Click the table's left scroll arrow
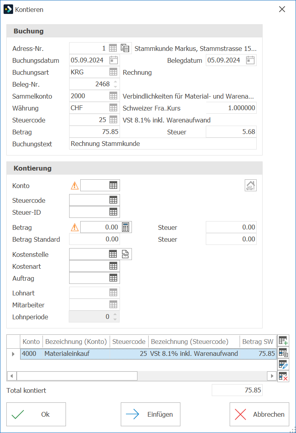 tap(12, 376)
